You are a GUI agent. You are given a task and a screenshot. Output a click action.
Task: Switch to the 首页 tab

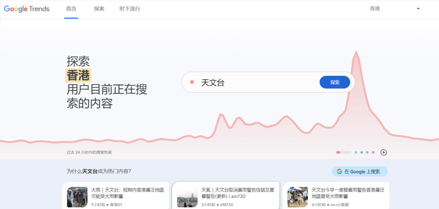click(x=71, y=8)
